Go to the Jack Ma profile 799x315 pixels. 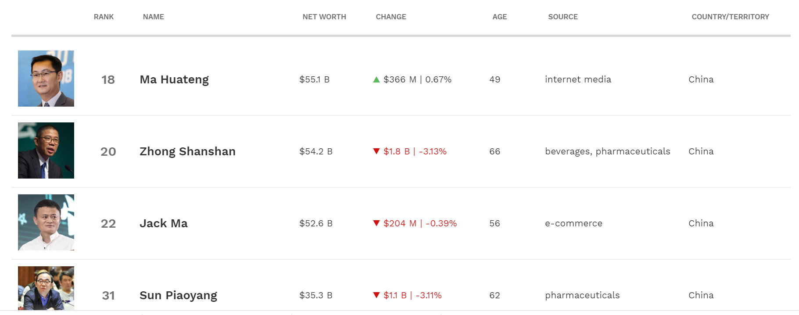pos(164,223)
